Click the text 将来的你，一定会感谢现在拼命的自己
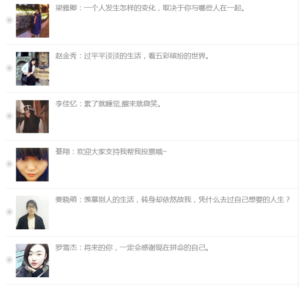This screenshot has width=299, height=288. [x=145, y=248]
